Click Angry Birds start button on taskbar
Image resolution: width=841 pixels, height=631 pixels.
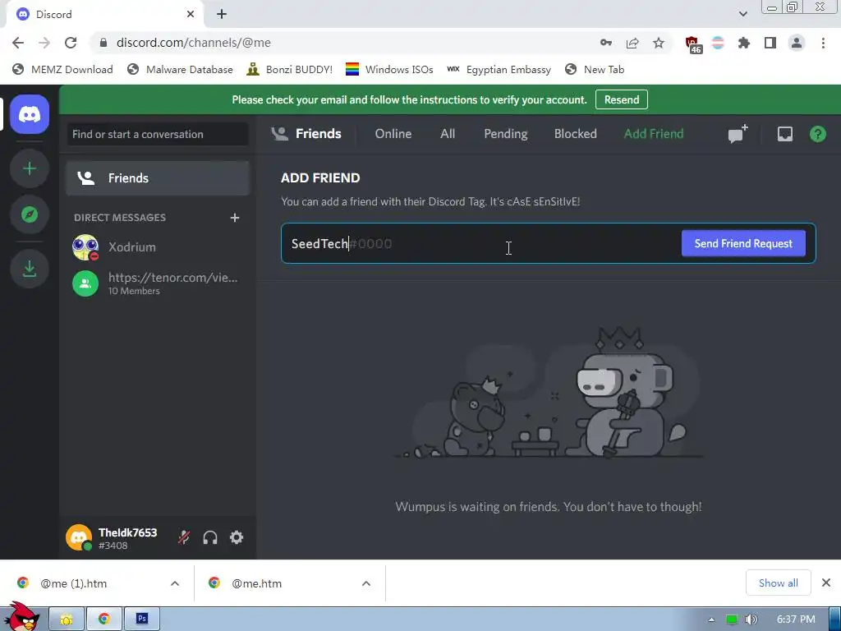tap(22, 617)
